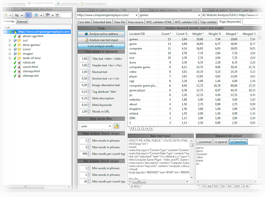Click the grid columns toolbar icon

(36, 16)
